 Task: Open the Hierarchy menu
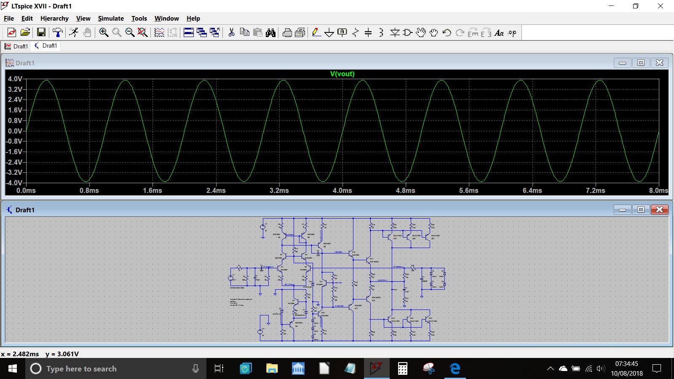pos(54,19)
